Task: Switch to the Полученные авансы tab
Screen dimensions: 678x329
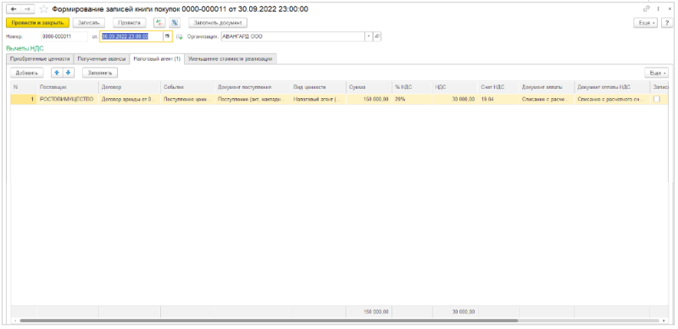Action: coord(102,58)
